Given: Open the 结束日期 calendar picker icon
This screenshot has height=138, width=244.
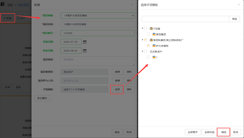Looking at the screenshot, I should pos(85,51).
